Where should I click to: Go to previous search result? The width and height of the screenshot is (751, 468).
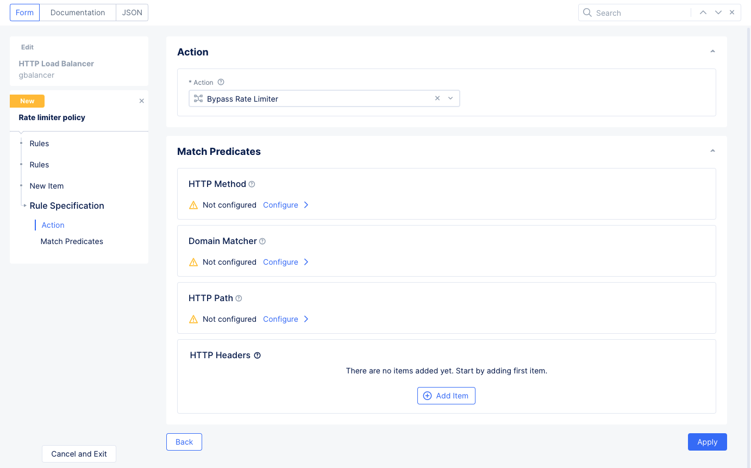(703, 13)
